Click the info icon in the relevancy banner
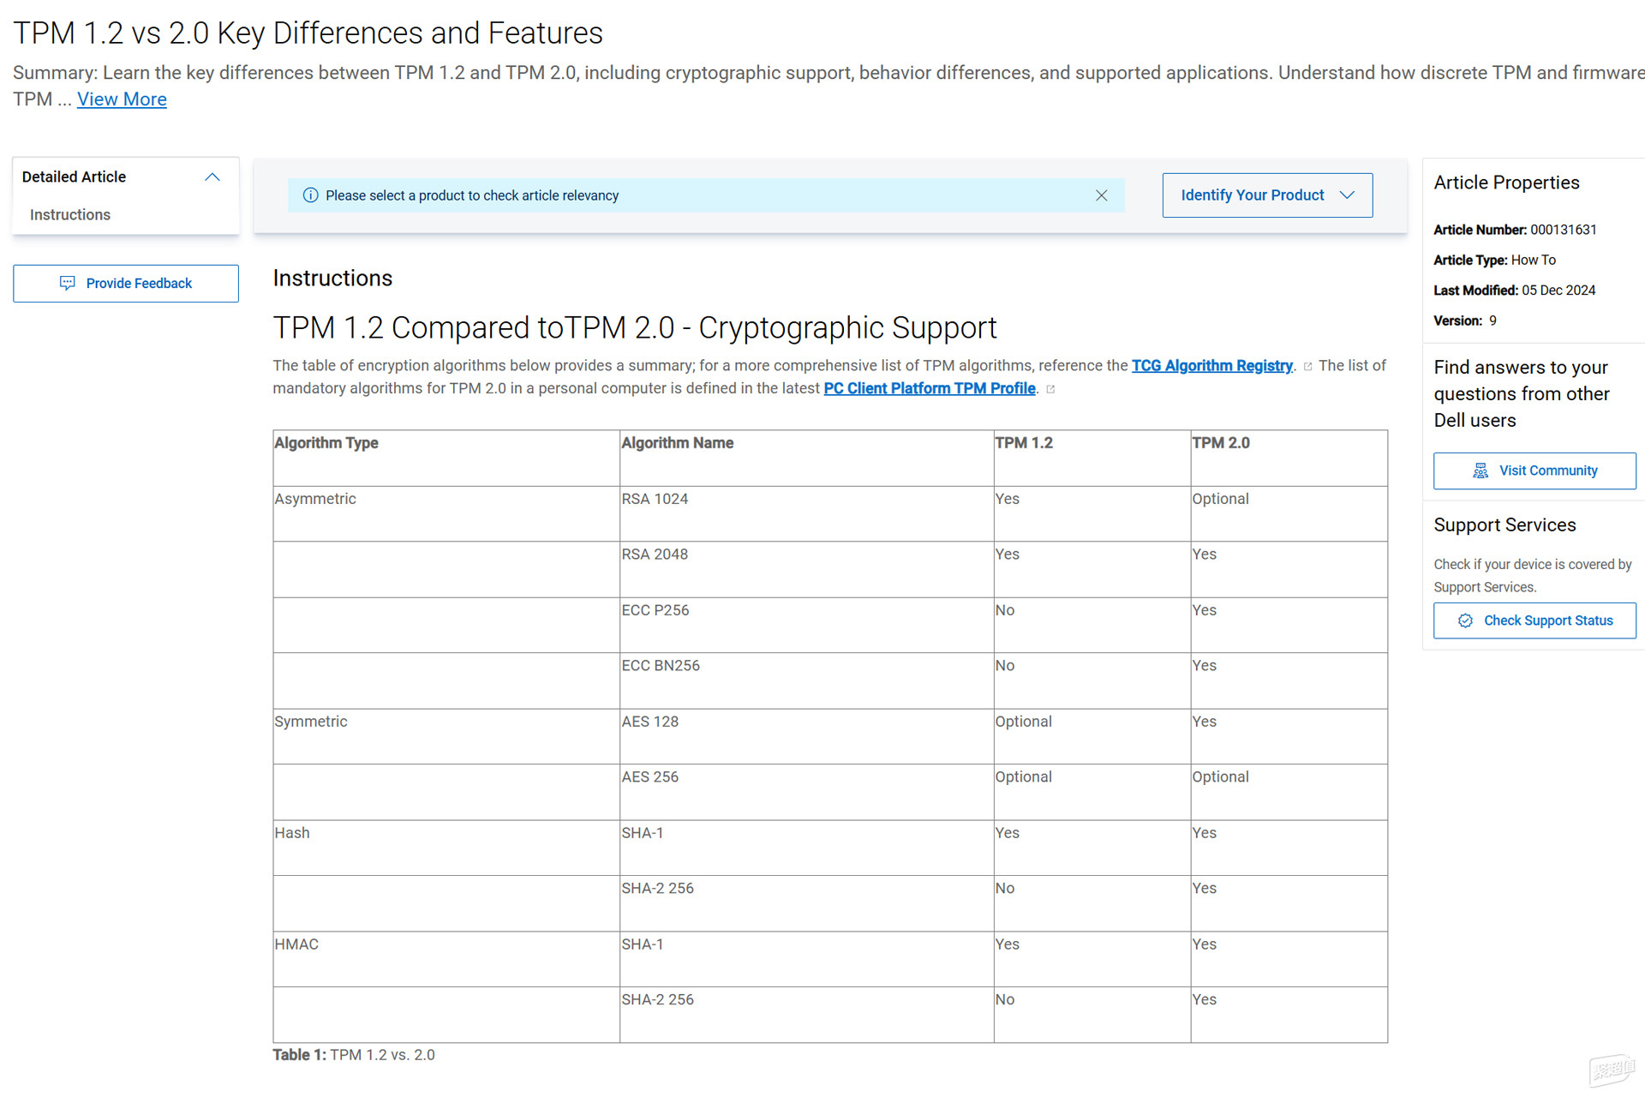This screenshot has height=1097, width=1645. (x=310, y=195)
